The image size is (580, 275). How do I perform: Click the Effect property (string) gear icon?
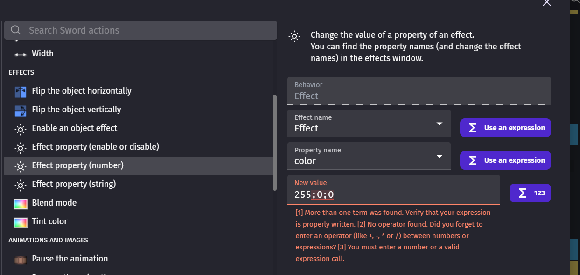point(20,184)
